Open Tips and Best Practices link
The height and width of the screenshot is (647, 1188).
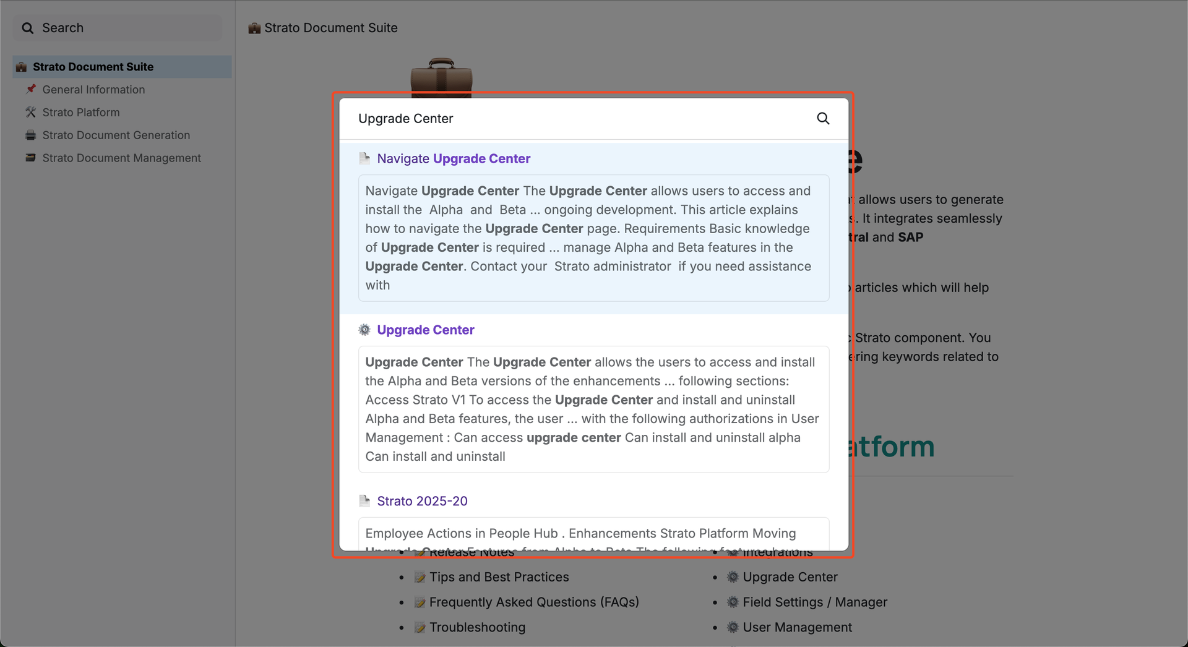point(499,577)
